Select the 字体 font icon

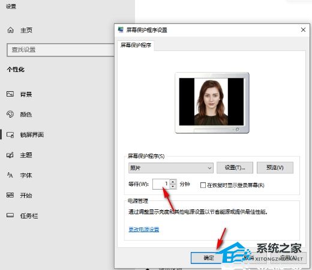(10, 175)
